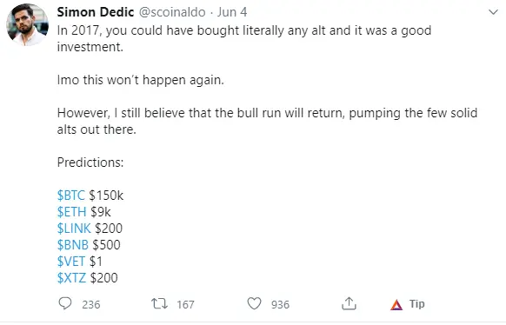Screen dimensions: 506x325
Task: Open the Simon Dedic display name
Action: pos(95,12)
